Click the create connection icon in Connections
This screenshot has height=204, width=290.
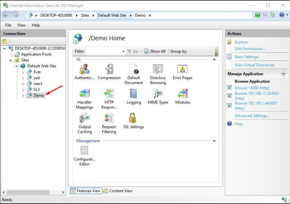(x=4, y=41)
